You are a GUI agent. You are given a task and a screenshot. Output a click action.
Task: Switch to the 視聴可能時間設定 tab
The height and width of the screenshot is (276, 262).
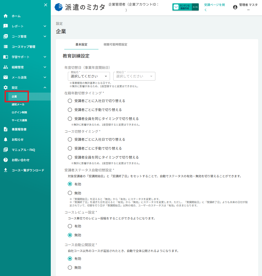[115, 45]
